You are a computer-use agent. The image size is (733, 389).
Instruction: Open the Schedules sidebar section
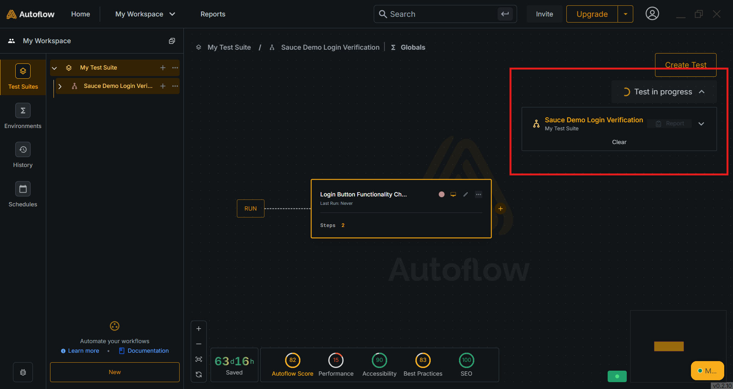point(23,194)
